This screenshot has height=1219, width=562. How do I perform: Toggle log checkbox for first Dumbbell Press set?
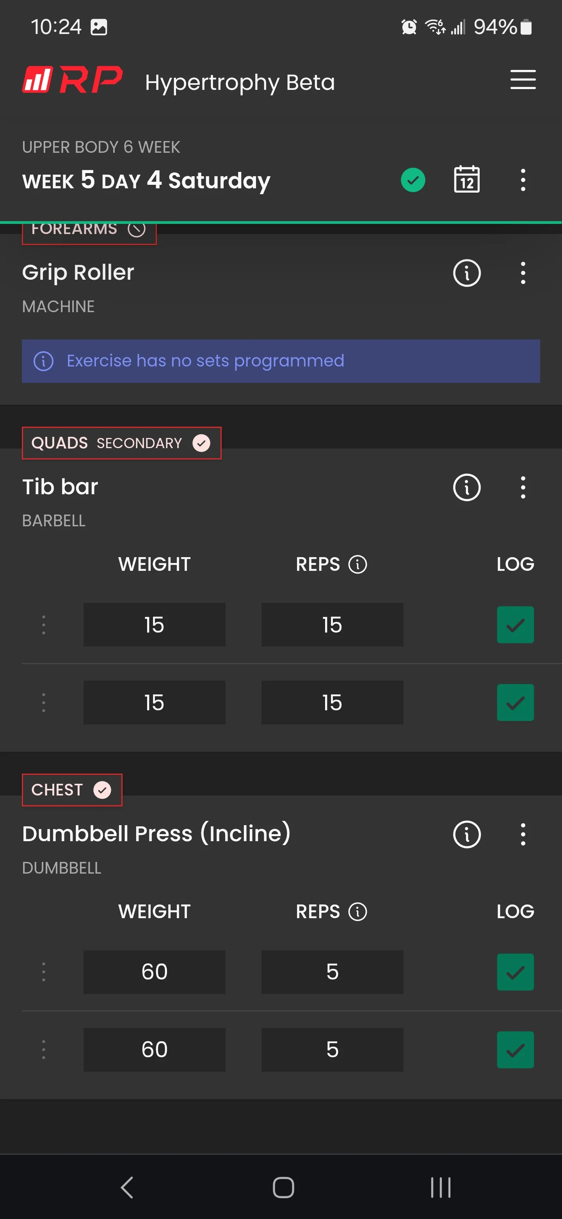[x=515, y=972]
